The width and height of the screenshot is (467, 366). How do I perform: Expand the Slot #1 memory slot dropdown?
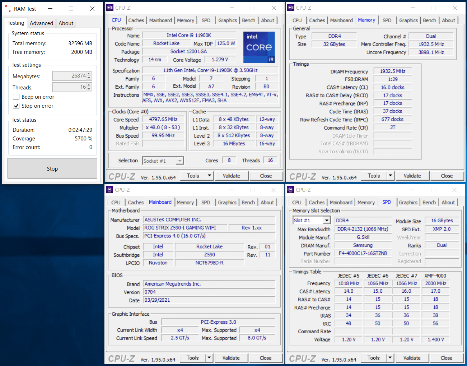point(326,221)
